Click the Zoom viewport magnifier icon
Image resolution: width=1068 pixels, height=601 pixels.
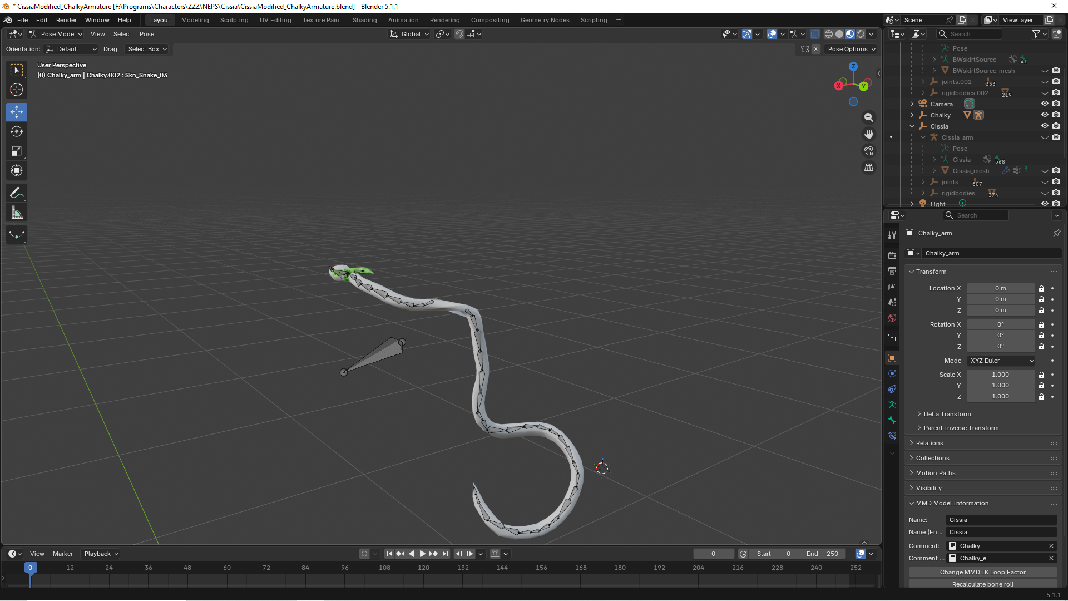pyautogui.click(x=869, y=117)
